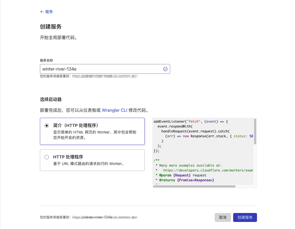The image size is (295, 229).
Task: Click the 服务名称 field label
Action: [46, 61]
